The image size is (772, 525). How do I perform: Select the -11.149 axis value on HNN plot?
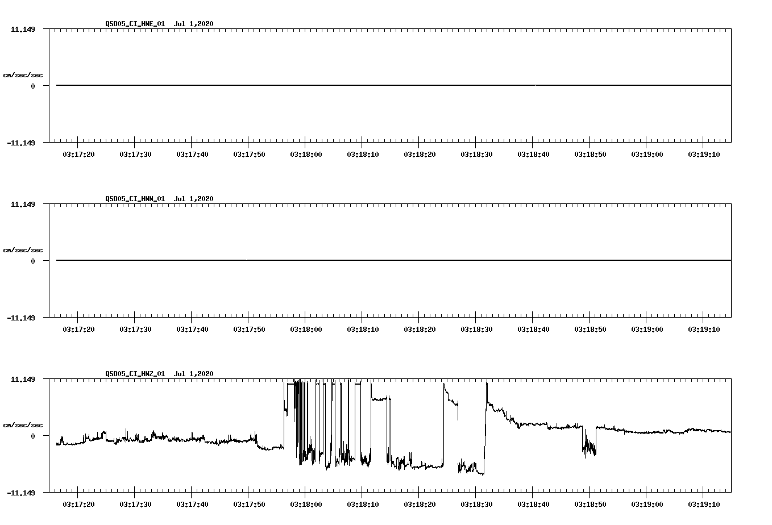(20, 318)
